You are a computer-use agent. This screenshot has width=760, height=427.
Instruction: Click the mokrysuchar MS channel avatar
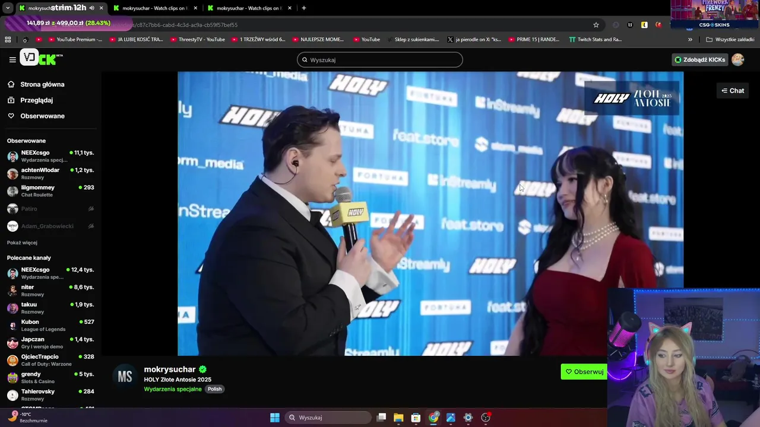125,377
